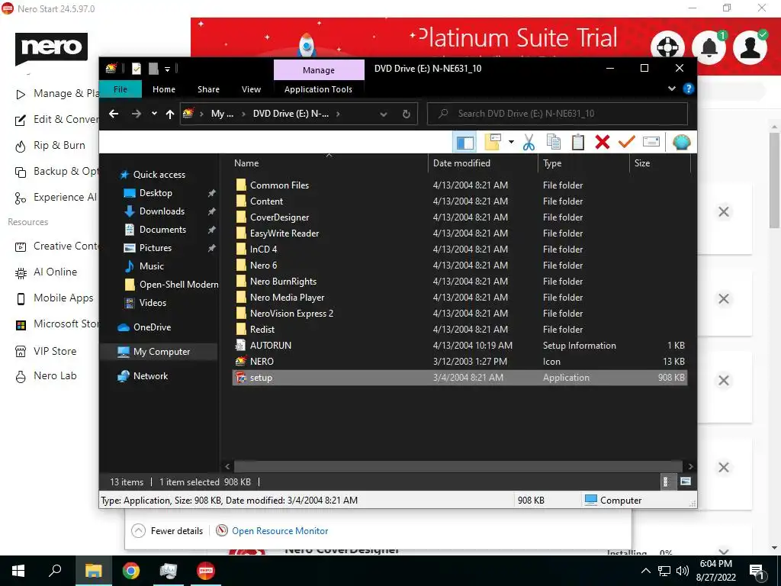781x586 pixels.
Task: Open Network in the navigation pane
Action: pyautogui.click(x=150, y=376)
